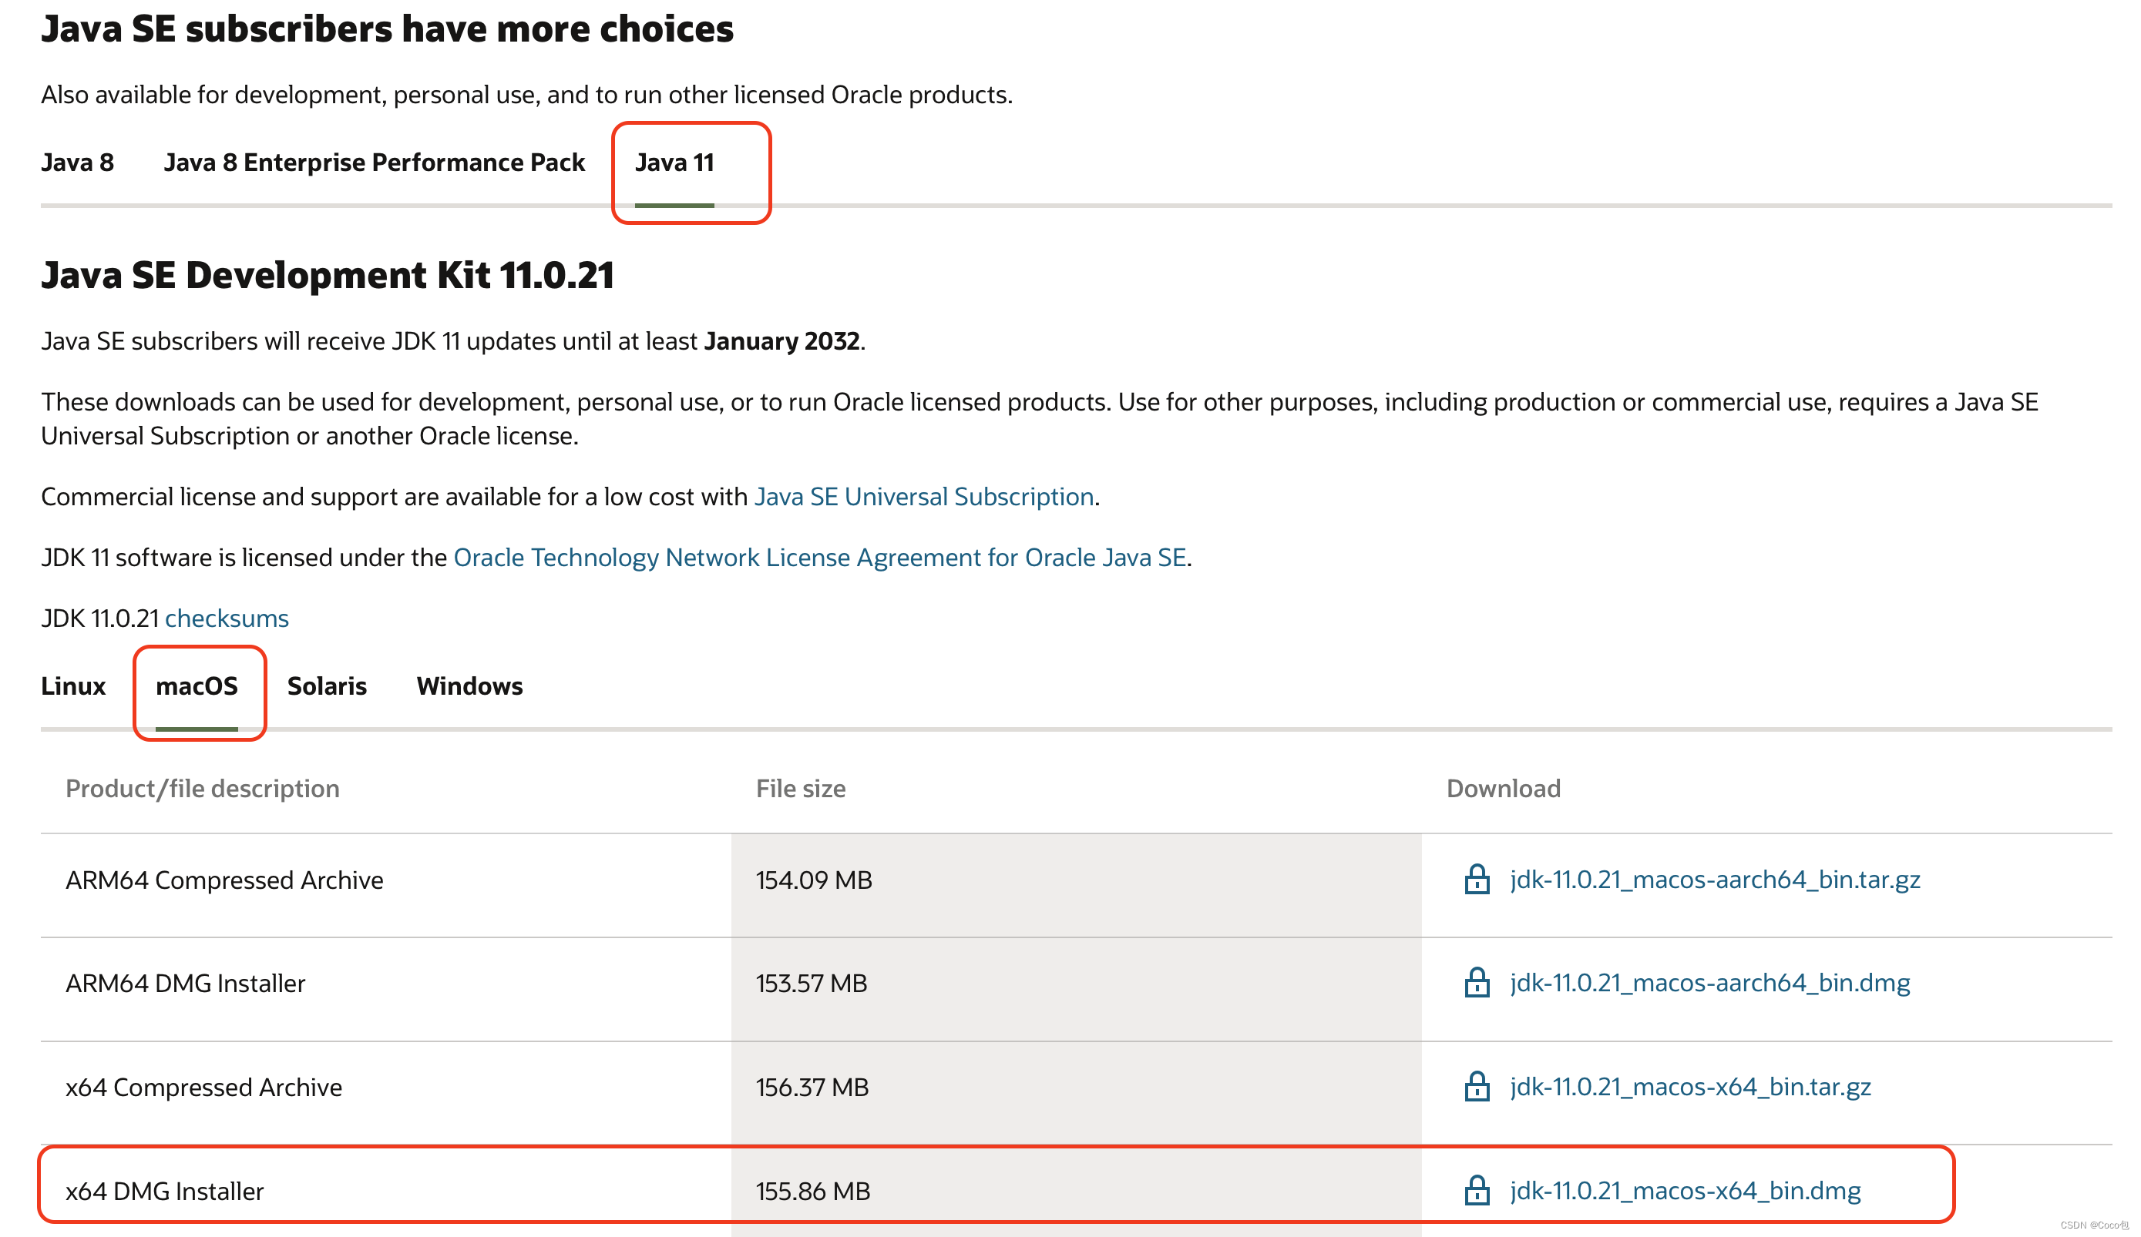This screenshot has height=1237, width=2141.
Task: Click lock icon beside aarch64 tar.gz download
Action: (x=1477, y=880)
